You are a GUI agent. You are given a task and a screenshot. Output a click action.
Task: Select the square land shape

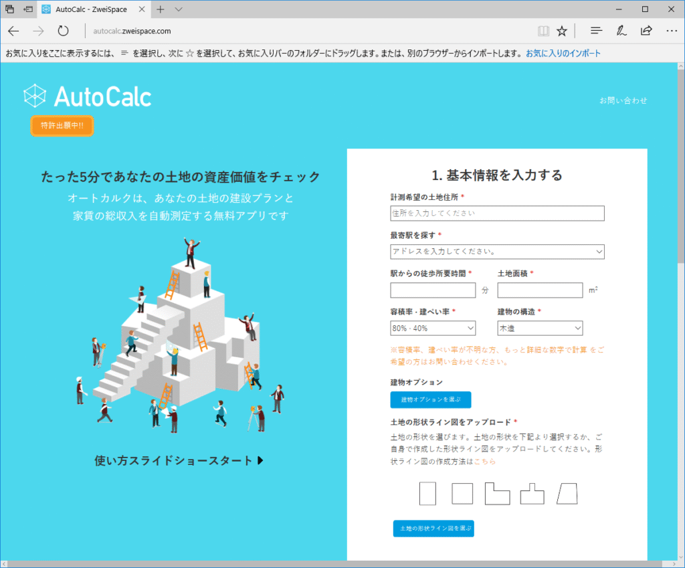[x=462, y=494]
